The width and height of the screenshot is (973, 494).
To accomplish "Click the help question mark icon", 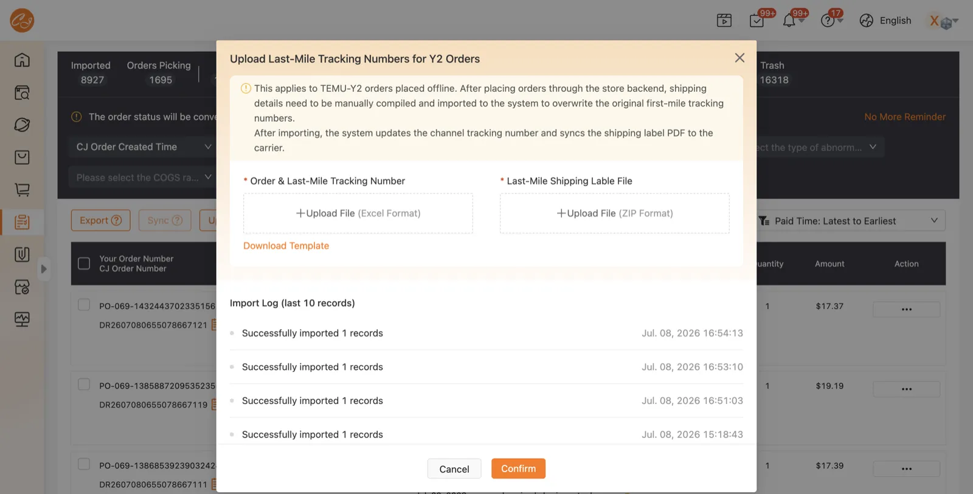I will (x=827, y=21).
